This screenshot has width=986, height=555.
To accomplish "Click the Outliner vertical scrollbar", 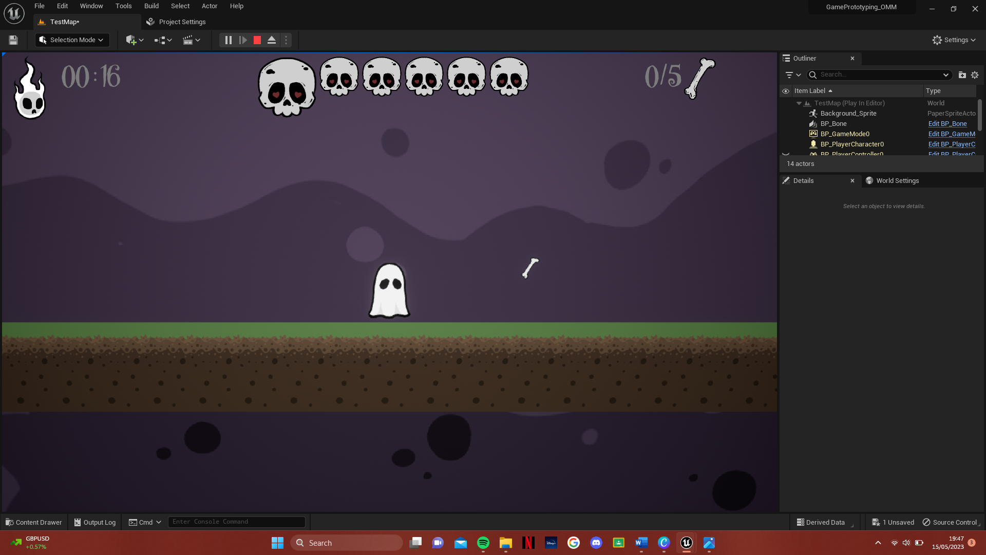I will (980, 115).
